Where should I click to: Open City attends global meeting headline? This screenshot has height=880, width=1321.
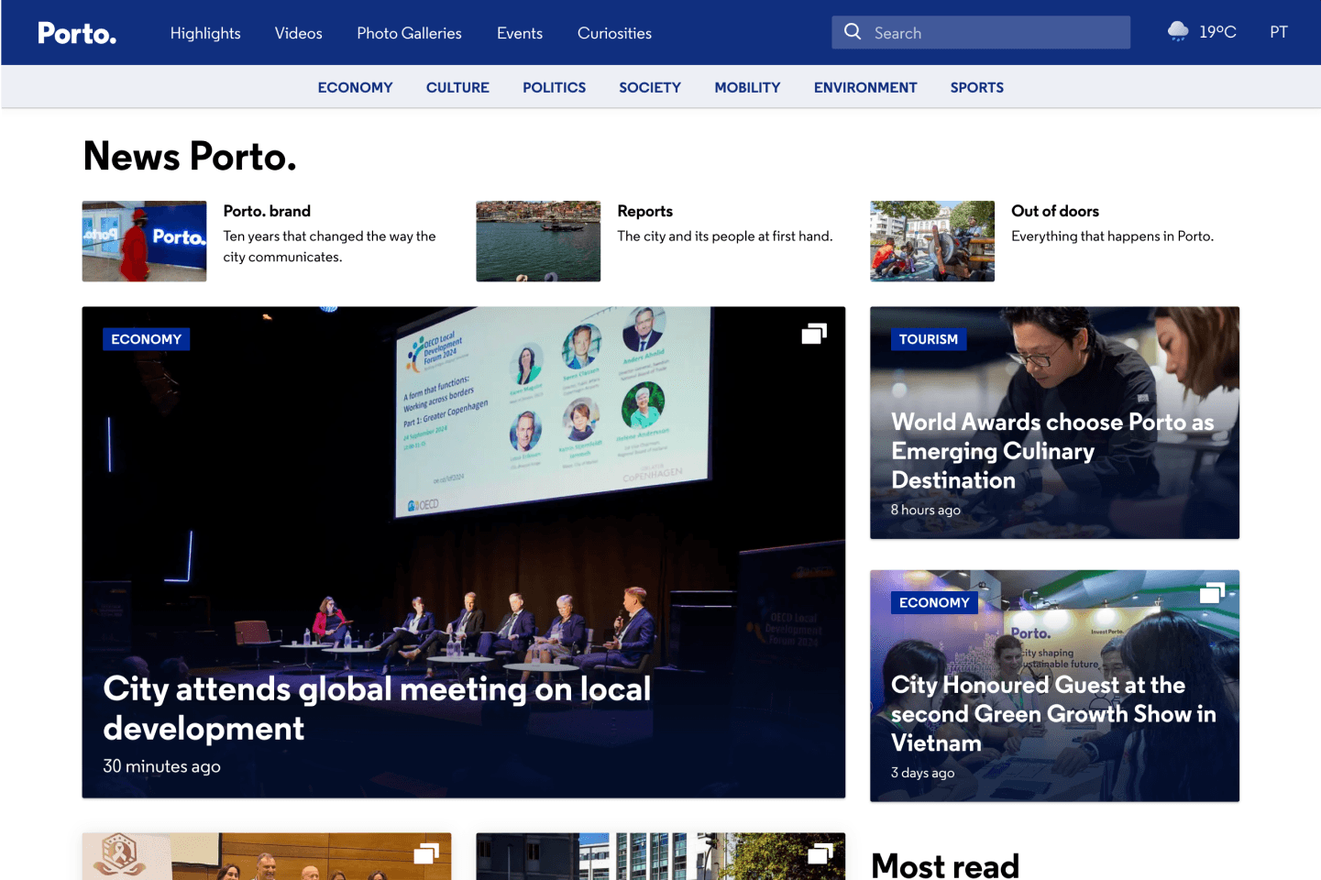tap(377, 709)
